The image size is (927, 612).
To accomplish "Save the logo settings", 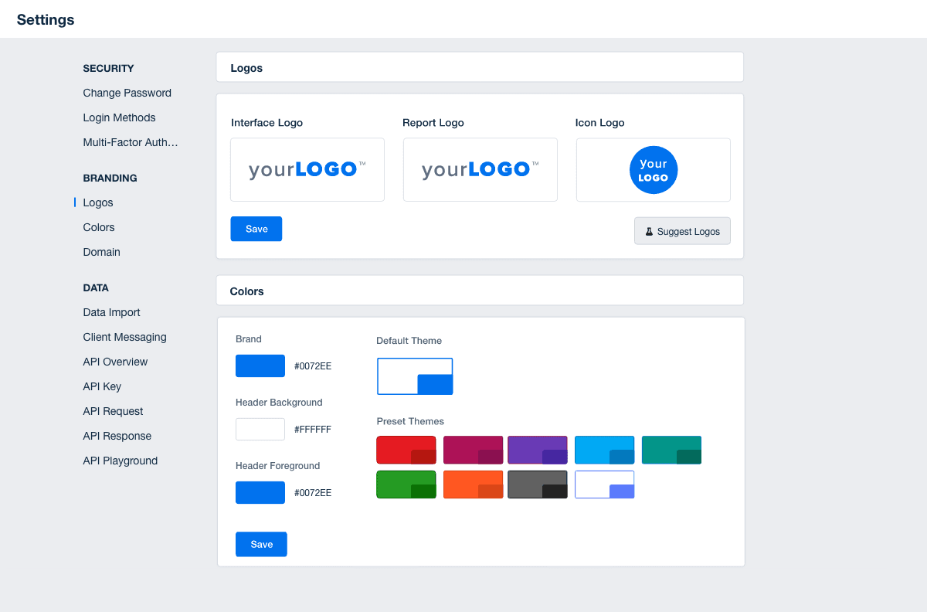I will [256, 229].
